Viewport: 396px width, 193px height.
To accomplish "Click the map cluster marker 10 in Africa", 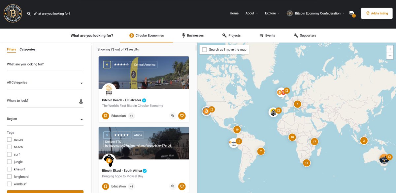I will (x=292, y=137).
